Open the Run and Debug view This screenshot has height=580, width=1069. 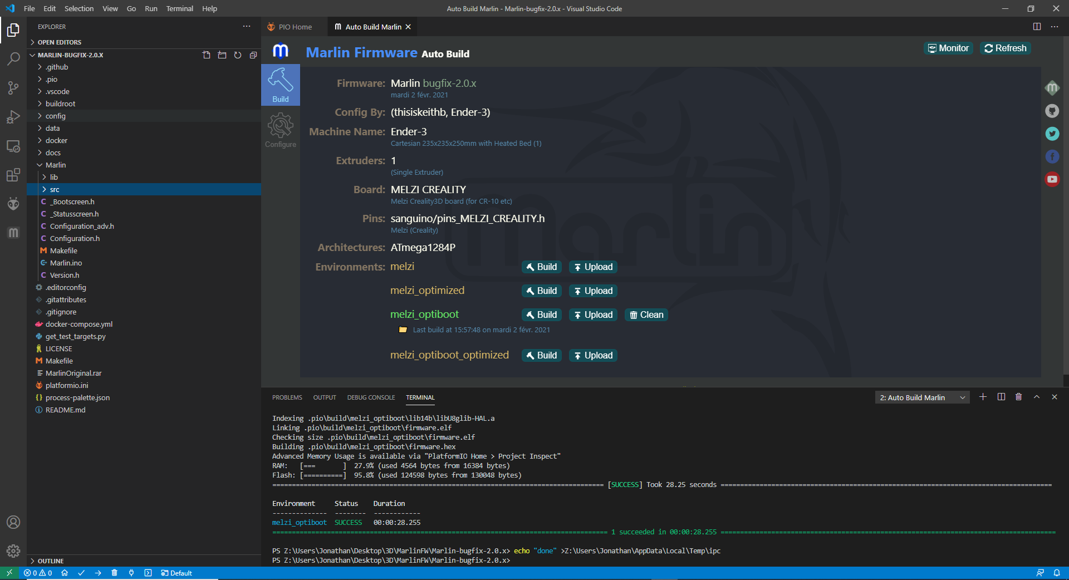click(13, 117)
